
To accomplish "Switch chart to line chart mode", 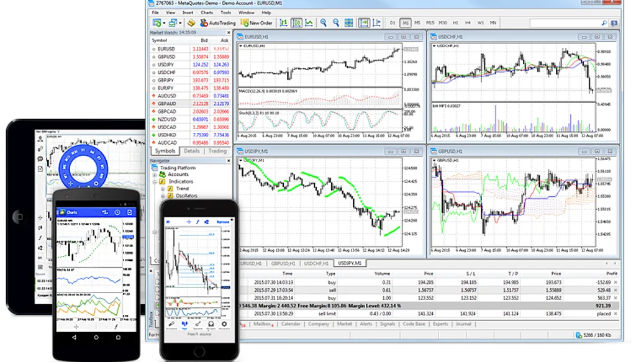I will click(309, 23).
